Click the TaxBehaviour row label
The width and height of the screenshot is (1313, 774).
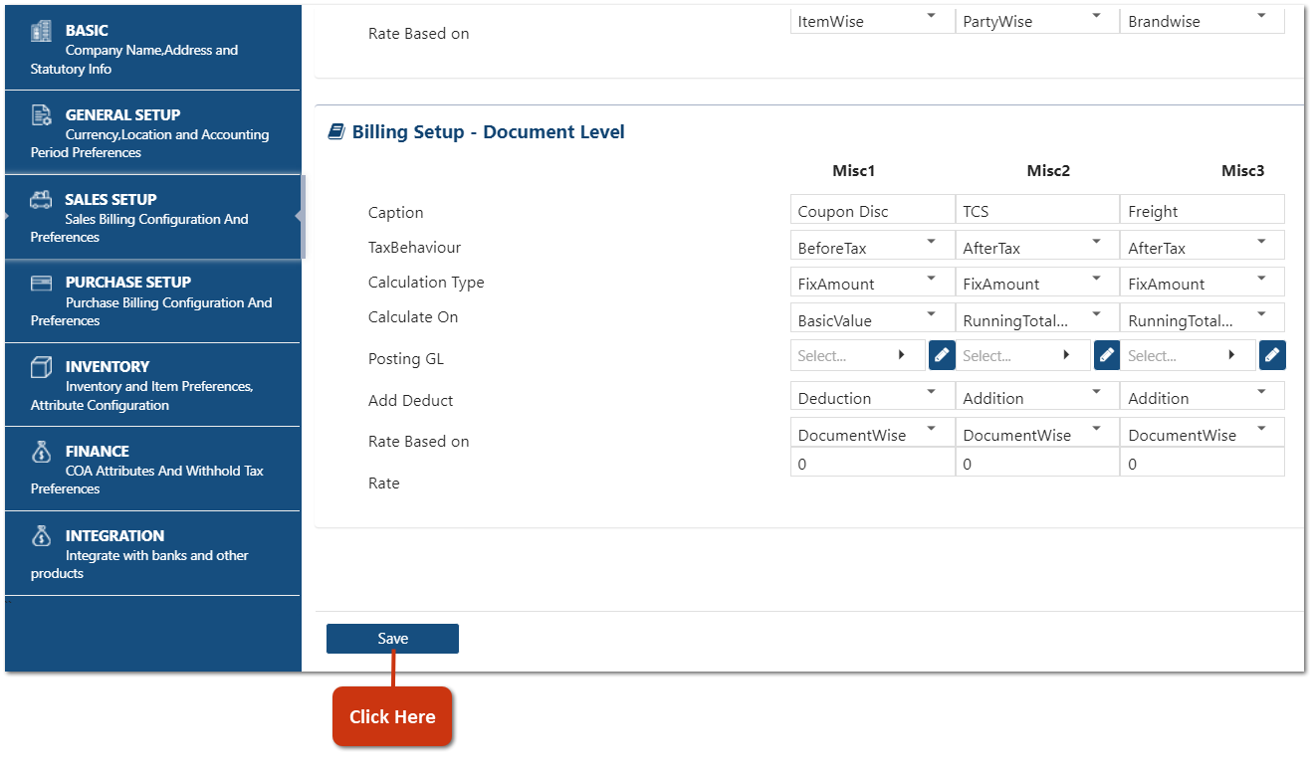coord(414,248)
